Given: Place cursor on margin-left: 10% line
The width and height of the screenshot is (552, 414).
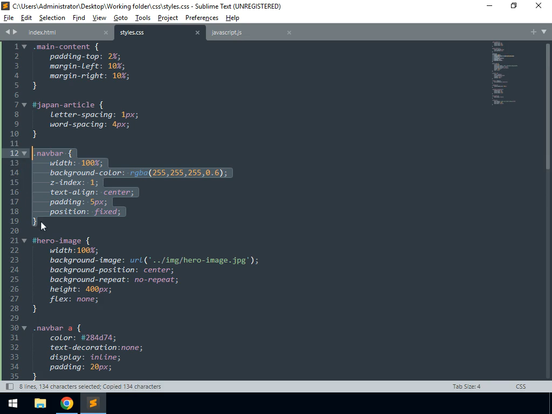Looking at the screenshot, I should coord(87,66).
